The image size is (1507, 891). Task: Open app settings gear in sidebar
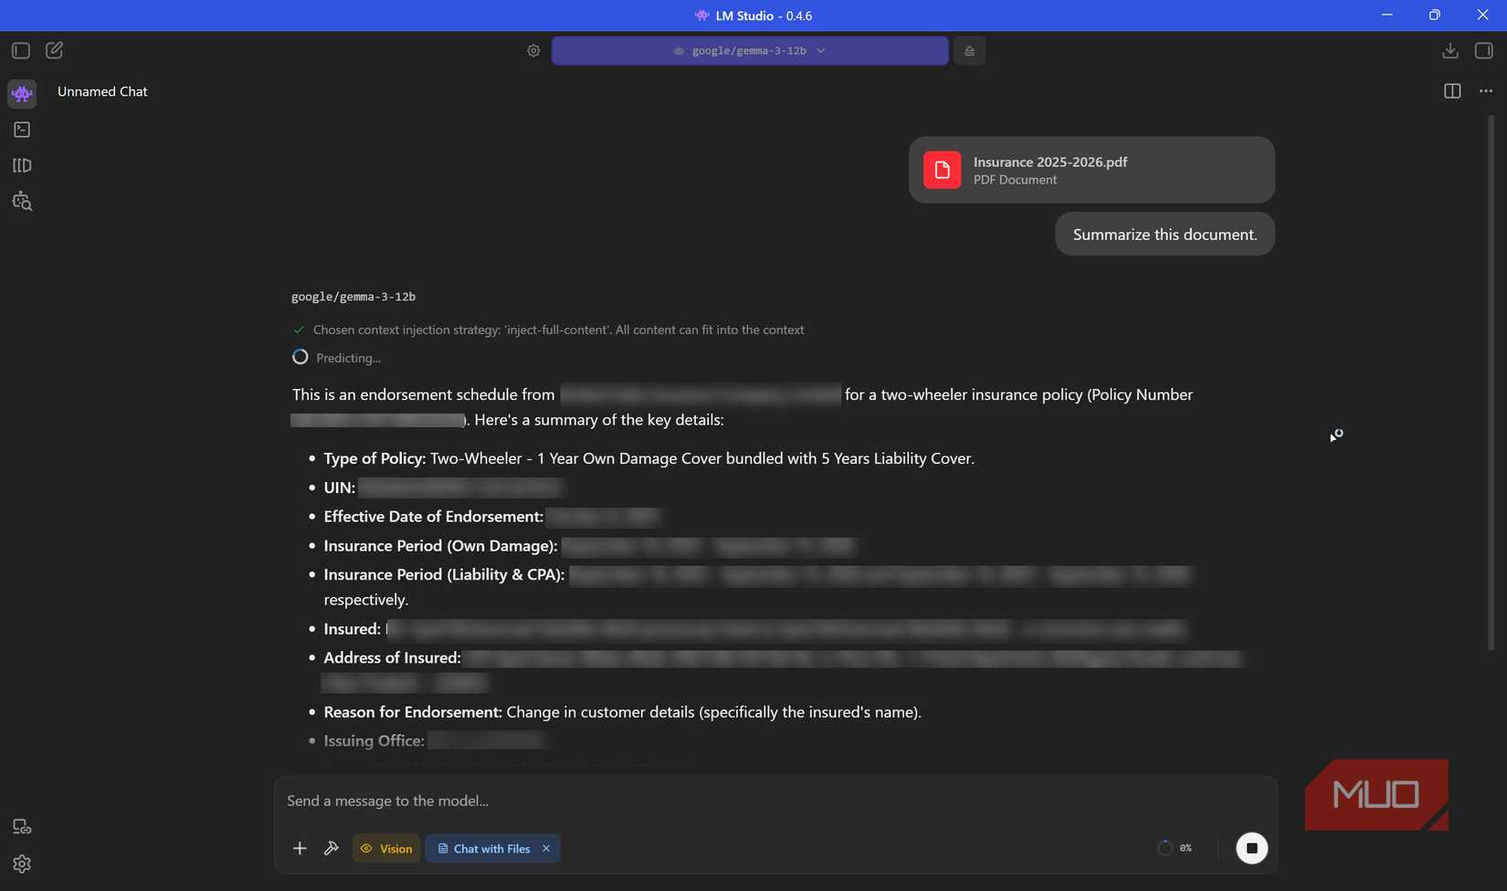click(22, 864)
